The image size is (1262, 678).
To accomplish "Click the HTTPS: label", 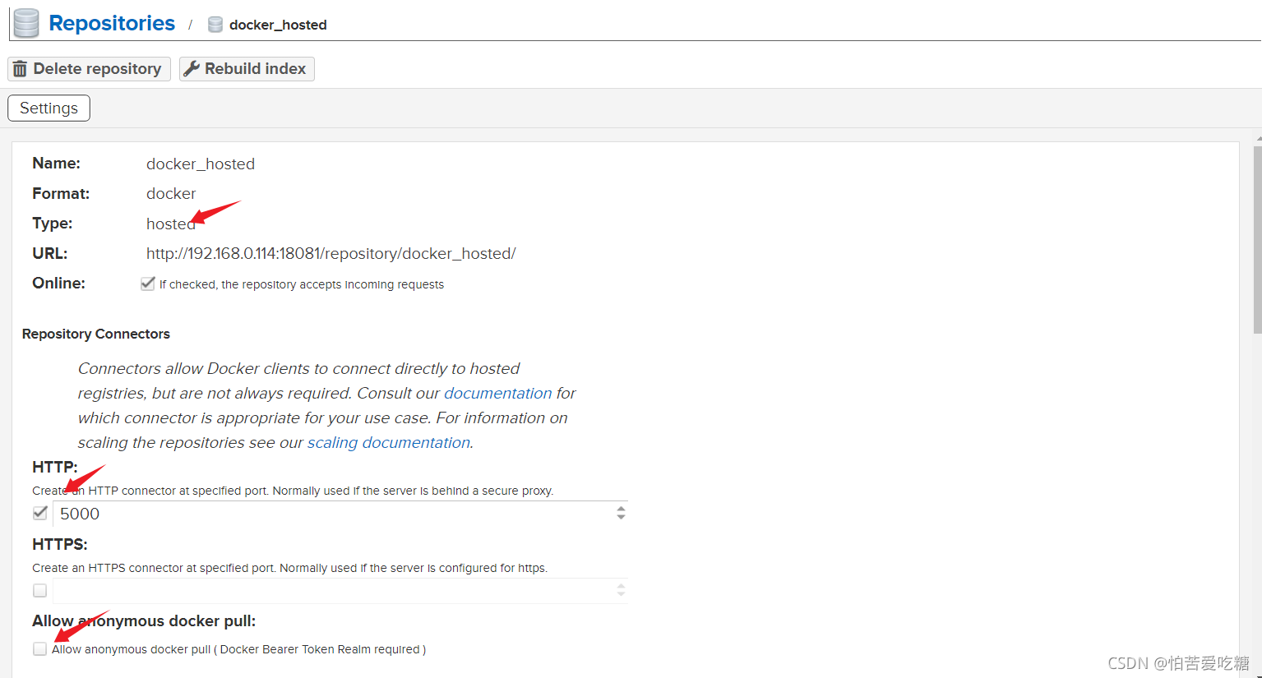I will pos(60,544).
